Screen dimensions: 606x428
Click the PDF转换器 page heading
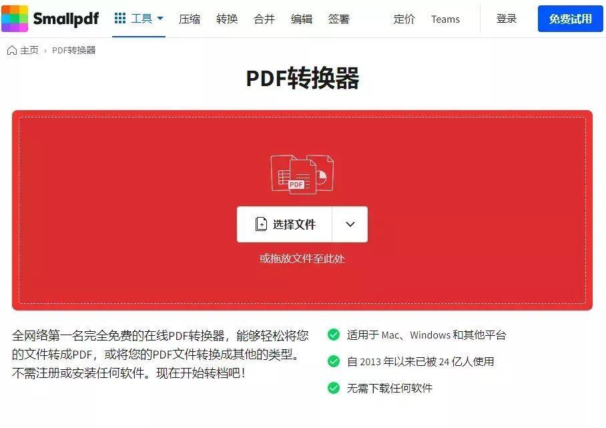pyautogui.click(x=302, y=79)
